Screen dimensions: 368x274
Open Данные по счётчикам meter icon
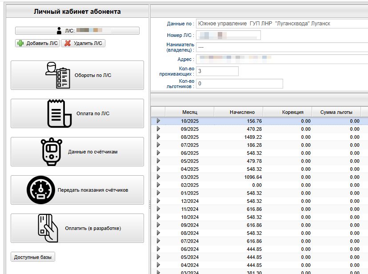pyautogui.click(x=52, y=152)
